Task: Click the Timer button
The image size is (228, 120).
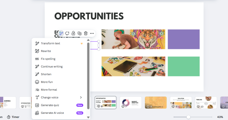Action: (x=13, y=117)
